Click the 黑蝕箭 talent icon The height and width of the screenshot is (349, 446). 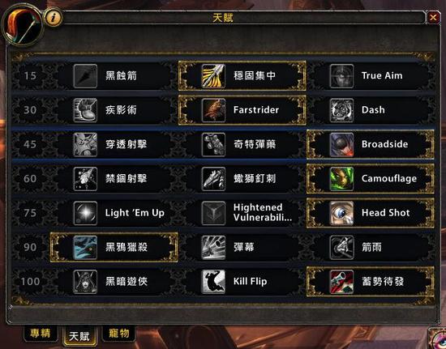(85, 76)
